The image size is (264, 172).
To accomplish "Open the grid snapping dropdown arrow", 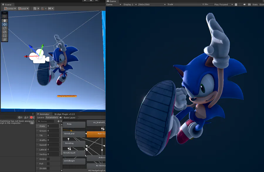I will 46,8.
